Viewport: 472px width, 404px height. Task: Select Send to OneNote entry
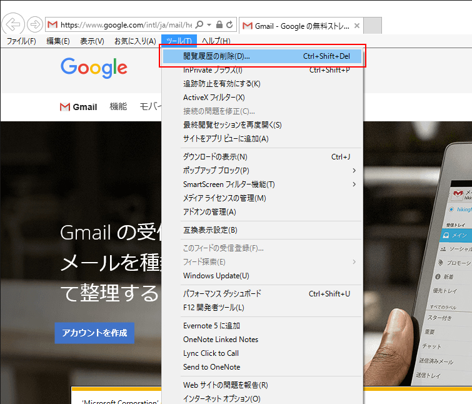(x=262, y=367)
